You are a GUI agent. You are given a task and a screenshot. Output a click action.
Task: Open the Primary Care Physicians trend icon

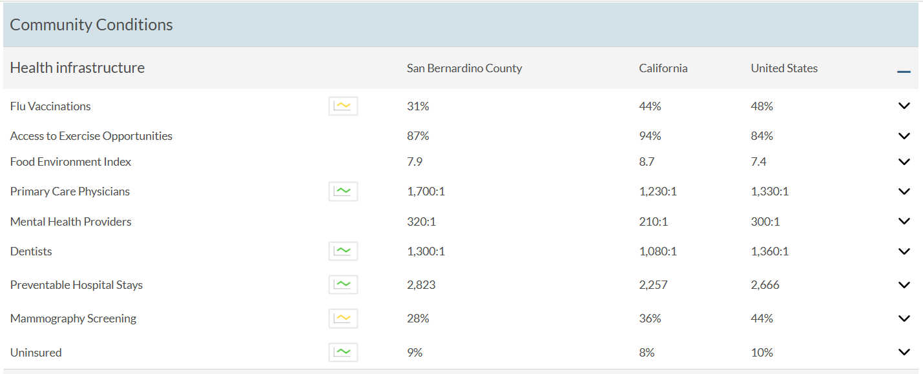pyautogui.click(x=343, y=191)
